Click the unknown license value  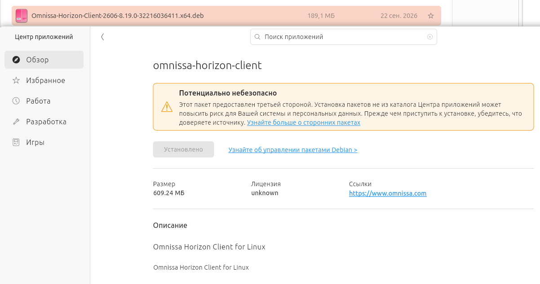coord(265,193)
